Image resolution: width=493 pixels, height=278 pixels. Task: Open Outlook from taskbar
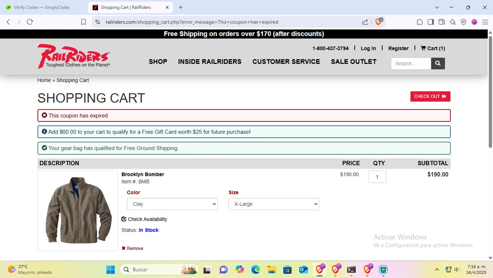pos(303,269)
